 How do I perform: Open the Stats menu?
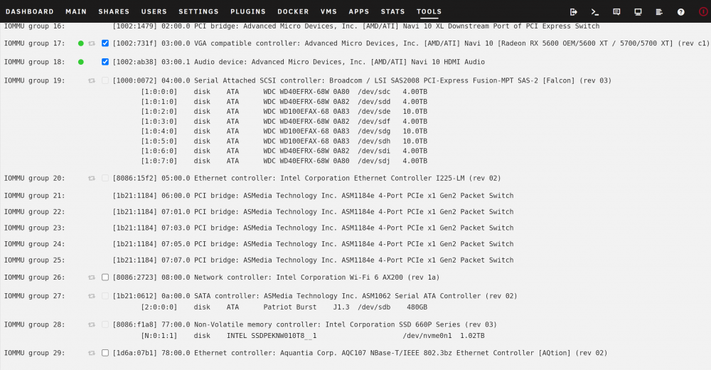pyautogui.click(x=392, y=12)
